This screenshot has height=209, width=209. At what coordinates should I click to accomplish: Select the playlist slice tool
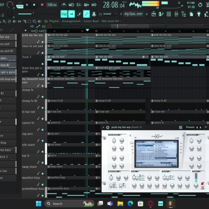[x=24, y=21]
